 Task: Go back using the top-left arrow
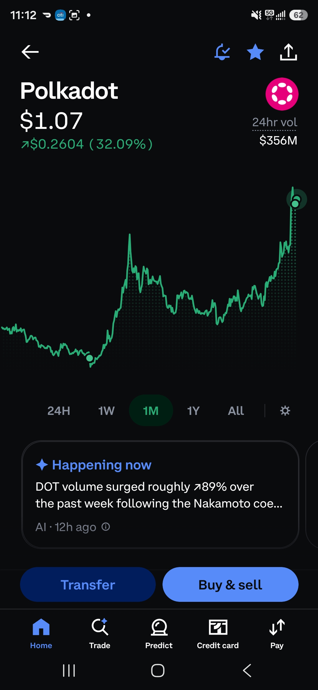30,52
